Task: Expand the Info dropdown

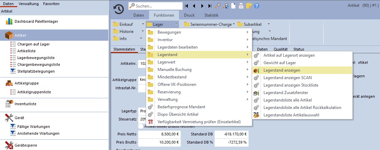Action: (141, 39)
